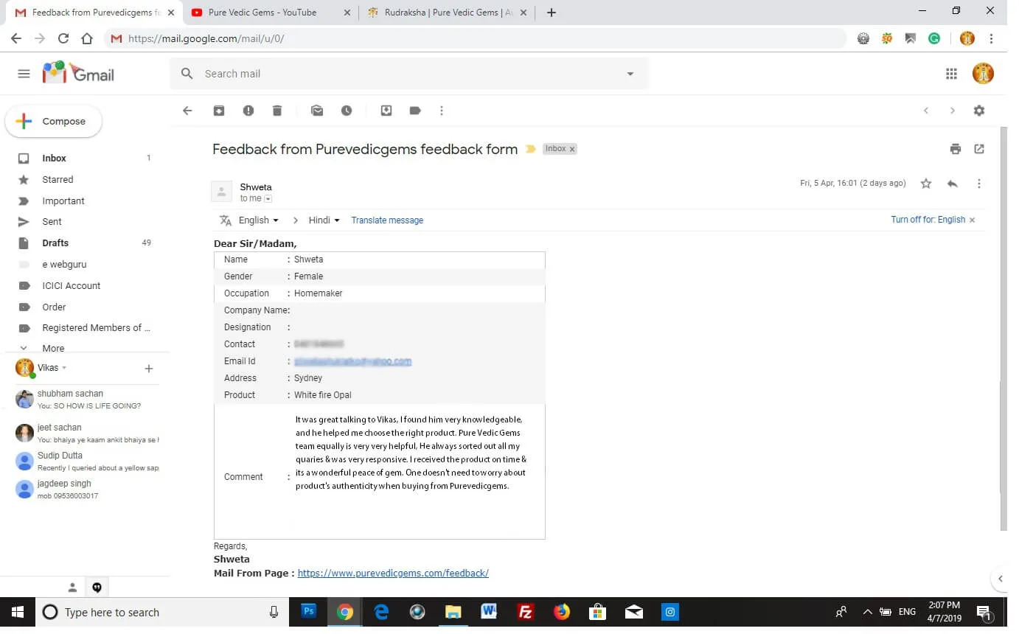
Task: Reload the browser page
Action: tap(63, 38)
